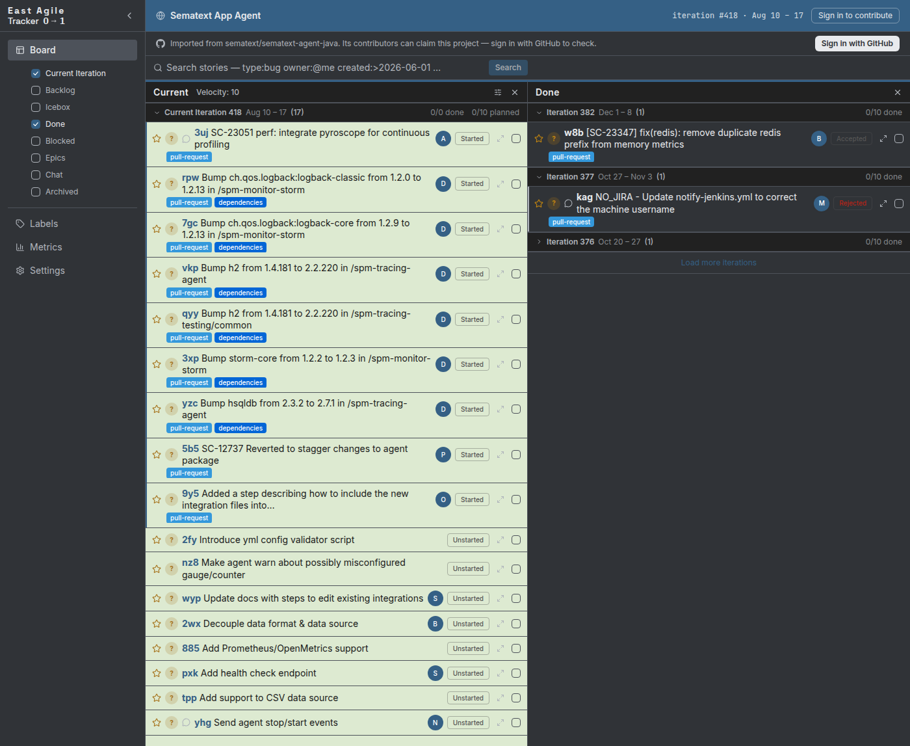Viewport: 910px width, 746px height.
Task: Expand the nz8 agent warn story
Action: [x=500, y=569]
